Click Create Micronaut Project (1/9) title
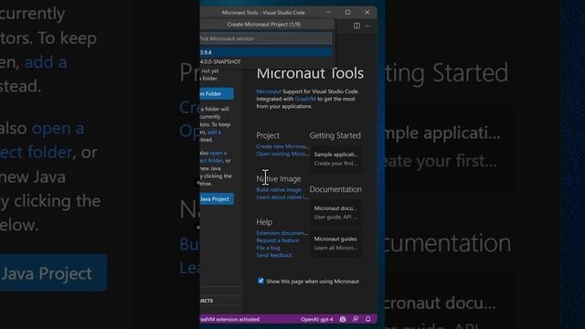585x329 pixels. click(264, 25)
